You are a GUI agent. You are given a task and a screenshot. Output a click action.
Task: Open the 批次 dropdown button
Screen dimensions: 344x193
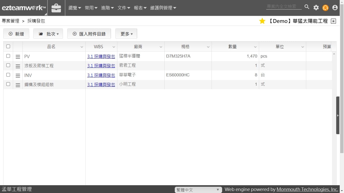pos(48,34)
